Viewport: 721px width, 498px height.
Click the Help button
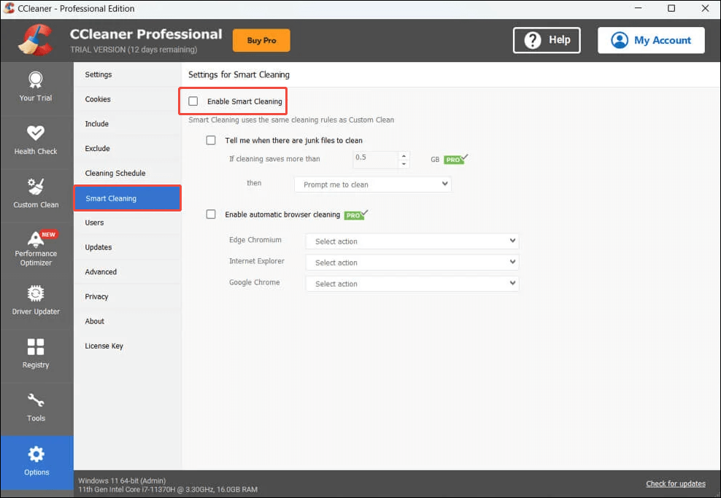pyautogui.click(x=547, y=40)
